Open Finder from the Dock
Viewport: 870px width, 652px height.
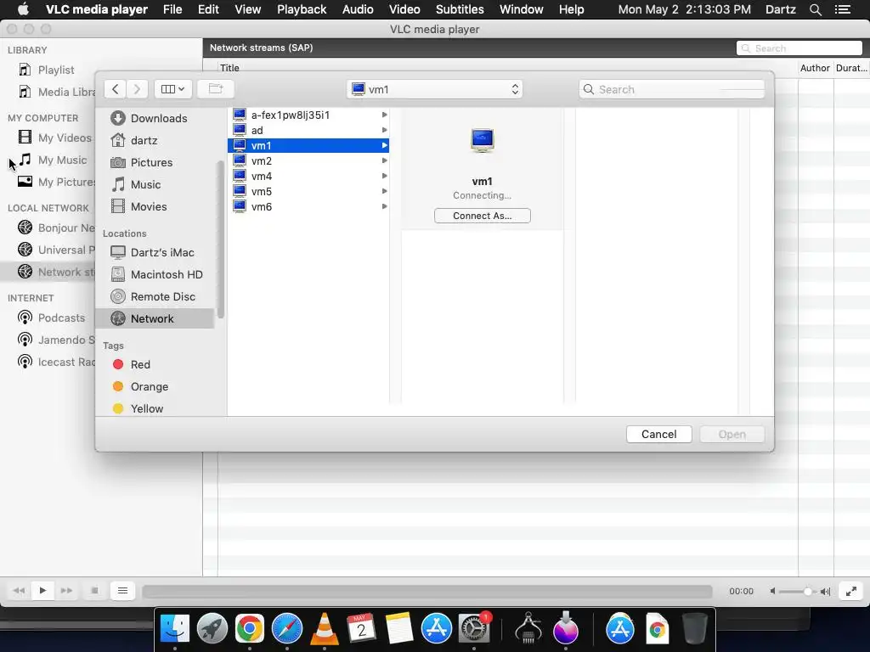coord(175,629)
